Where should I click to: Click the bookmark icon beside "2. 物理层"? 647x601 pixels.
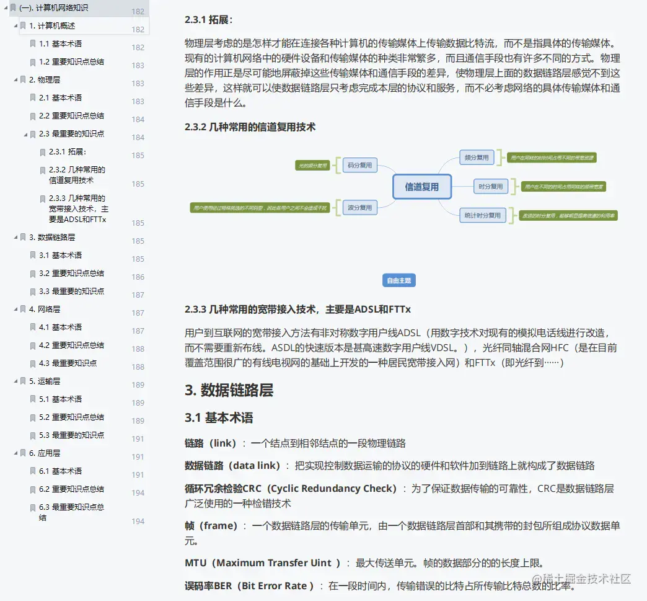(x=24, y=79)
